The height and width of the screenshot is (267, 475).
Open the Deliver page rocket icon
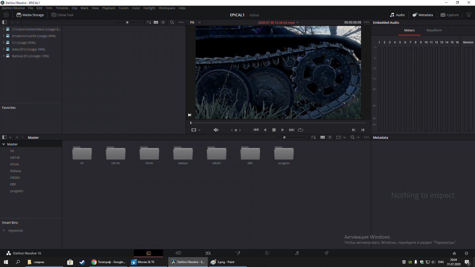(x=327, y=253)
